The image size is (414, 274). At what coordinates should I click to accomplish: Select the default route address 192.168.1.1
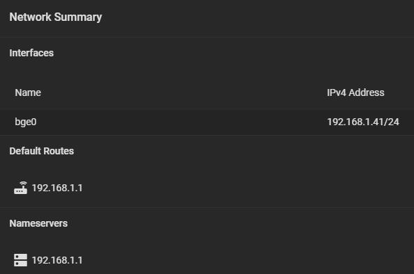click(57, 188)
